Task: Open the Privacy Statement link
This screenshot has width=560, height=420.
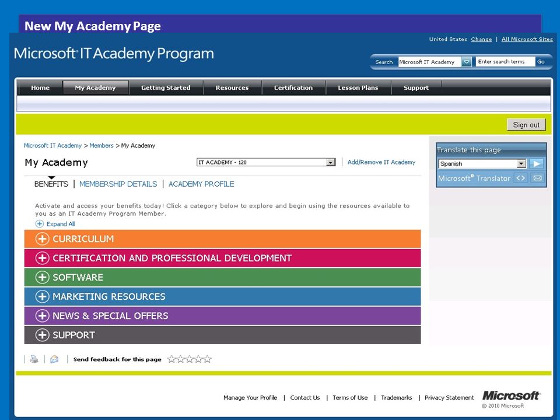Action: point(449,398)
